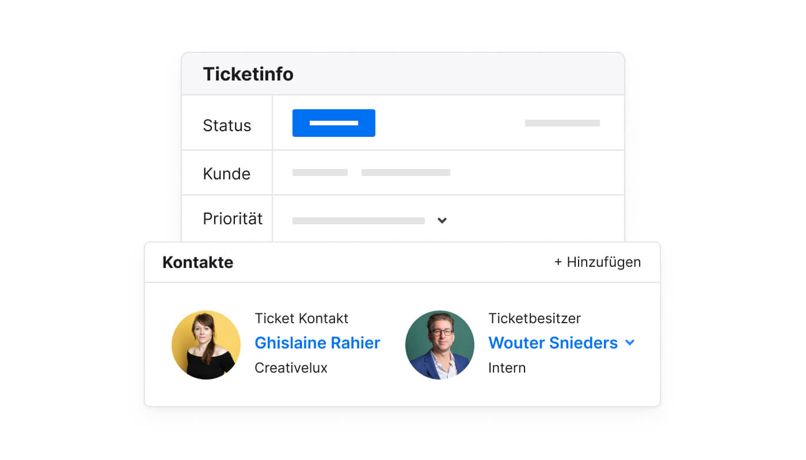Click the gray placeholder right of Status

click(562, 123)
